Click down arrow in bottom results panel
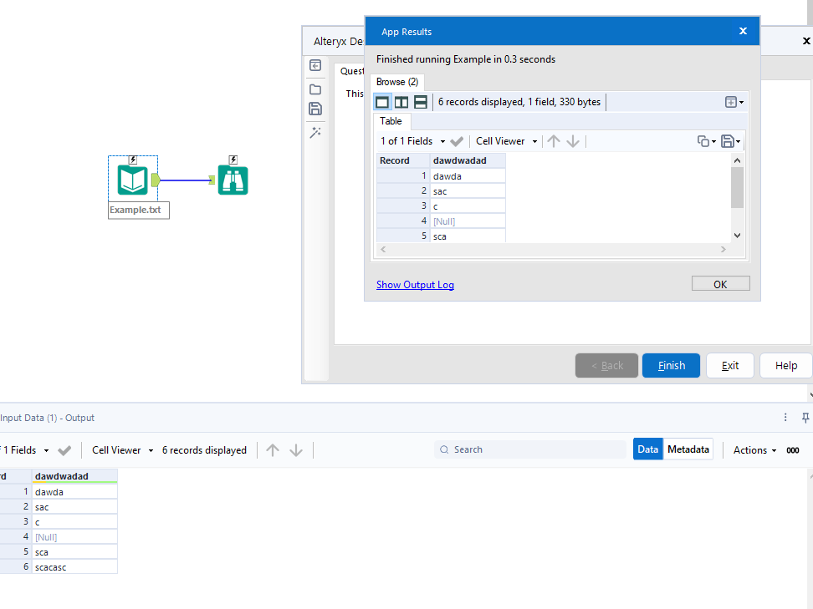The width and height of the screenshot is (813, 609). point(296,450)
